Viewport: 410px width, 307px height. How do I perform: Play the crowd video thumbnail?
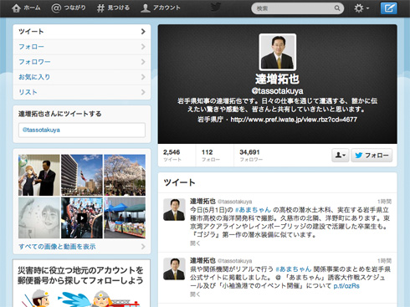[x=82, y=217]
